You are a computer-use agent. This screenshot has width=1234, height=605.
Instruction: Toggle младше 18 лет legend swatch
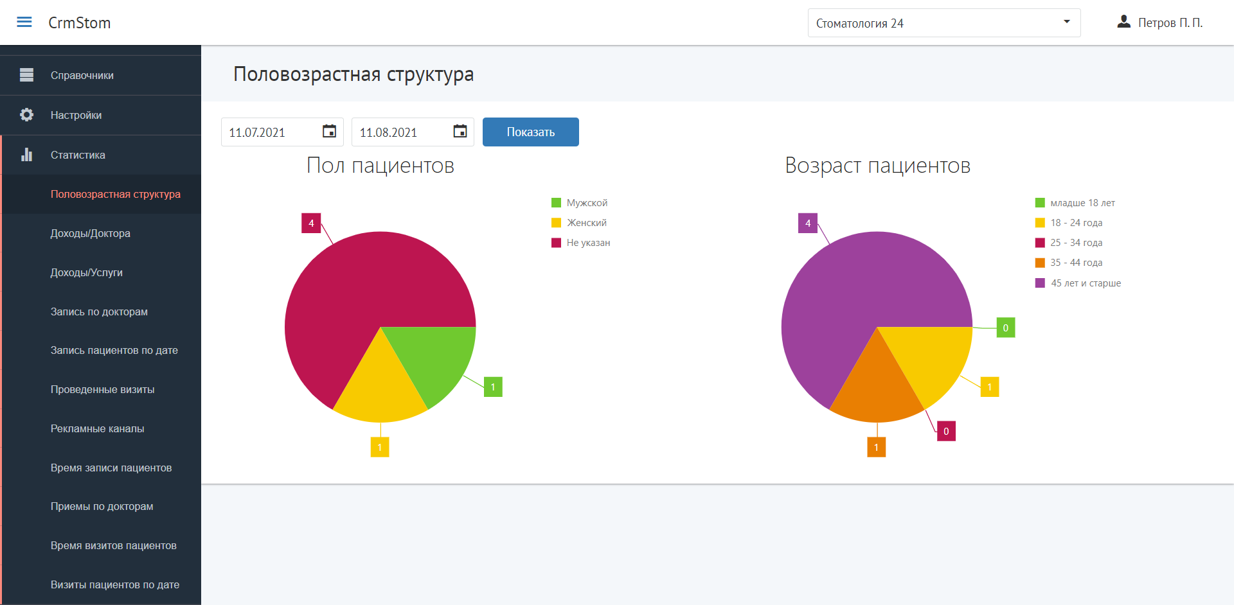coord(1041,203)
